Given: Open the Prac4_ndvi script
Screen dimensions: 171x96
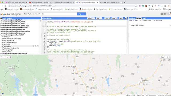Looking at the screenshot, I should [6, 44].
